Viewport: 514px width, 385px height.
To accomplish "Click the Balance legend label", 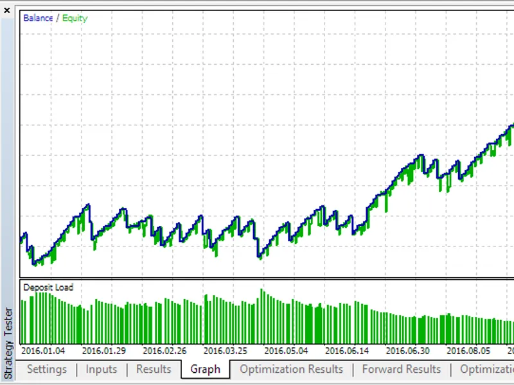I will pos(38,18).
